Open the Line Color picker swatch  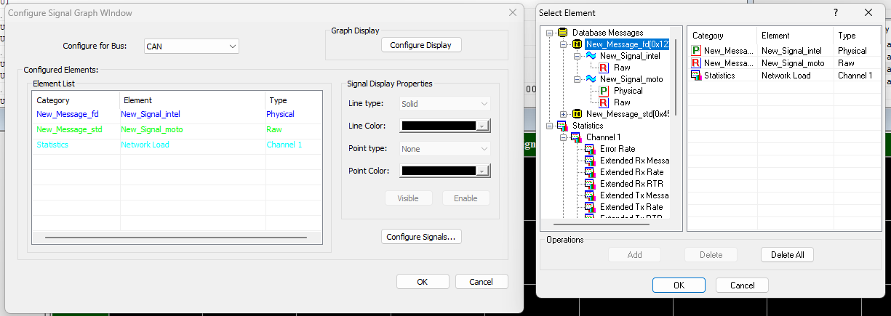click(445, 126)
